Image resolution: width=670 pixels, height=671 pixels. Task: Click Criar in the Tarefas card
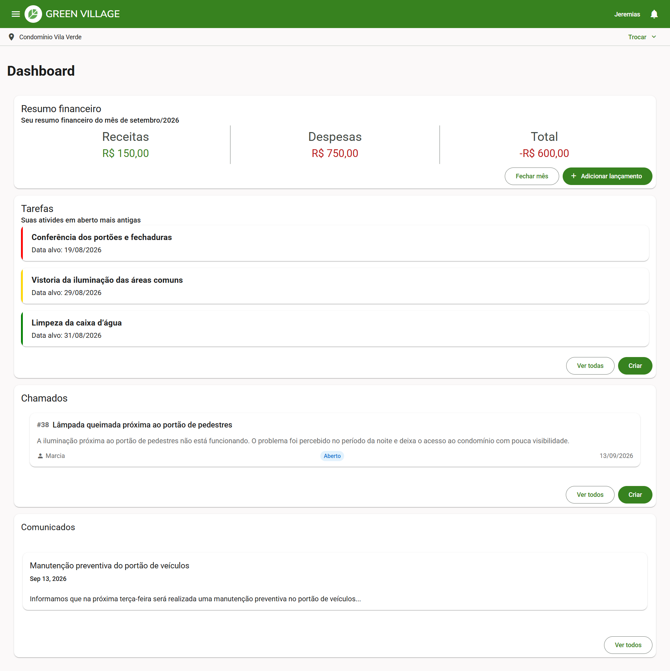(x=635, y=366)
